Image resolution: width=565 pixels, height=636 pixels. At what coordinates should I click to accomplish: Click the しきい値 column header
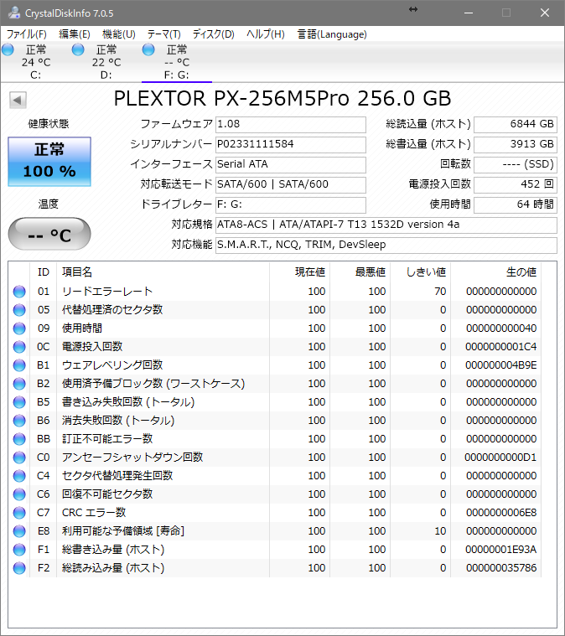point(421,272)
